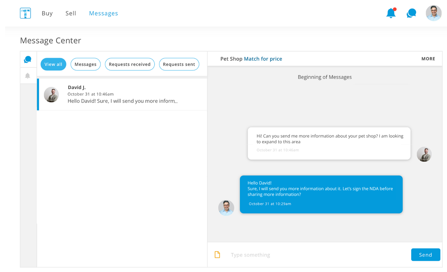Click David J.'s avatar in conversation list
This screenshot has height=272, width=447.
tap(51, 95)
